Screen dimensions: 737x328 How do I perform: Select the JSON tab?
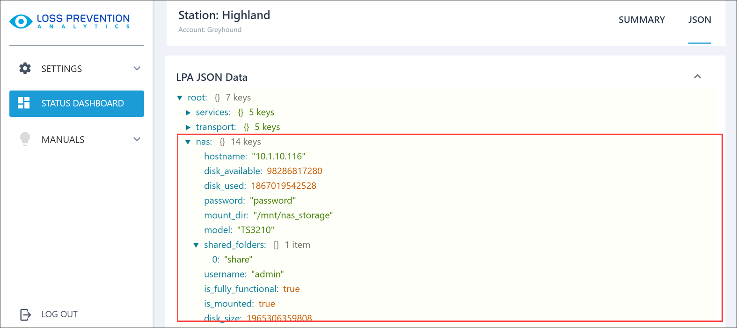coord(700,20)
